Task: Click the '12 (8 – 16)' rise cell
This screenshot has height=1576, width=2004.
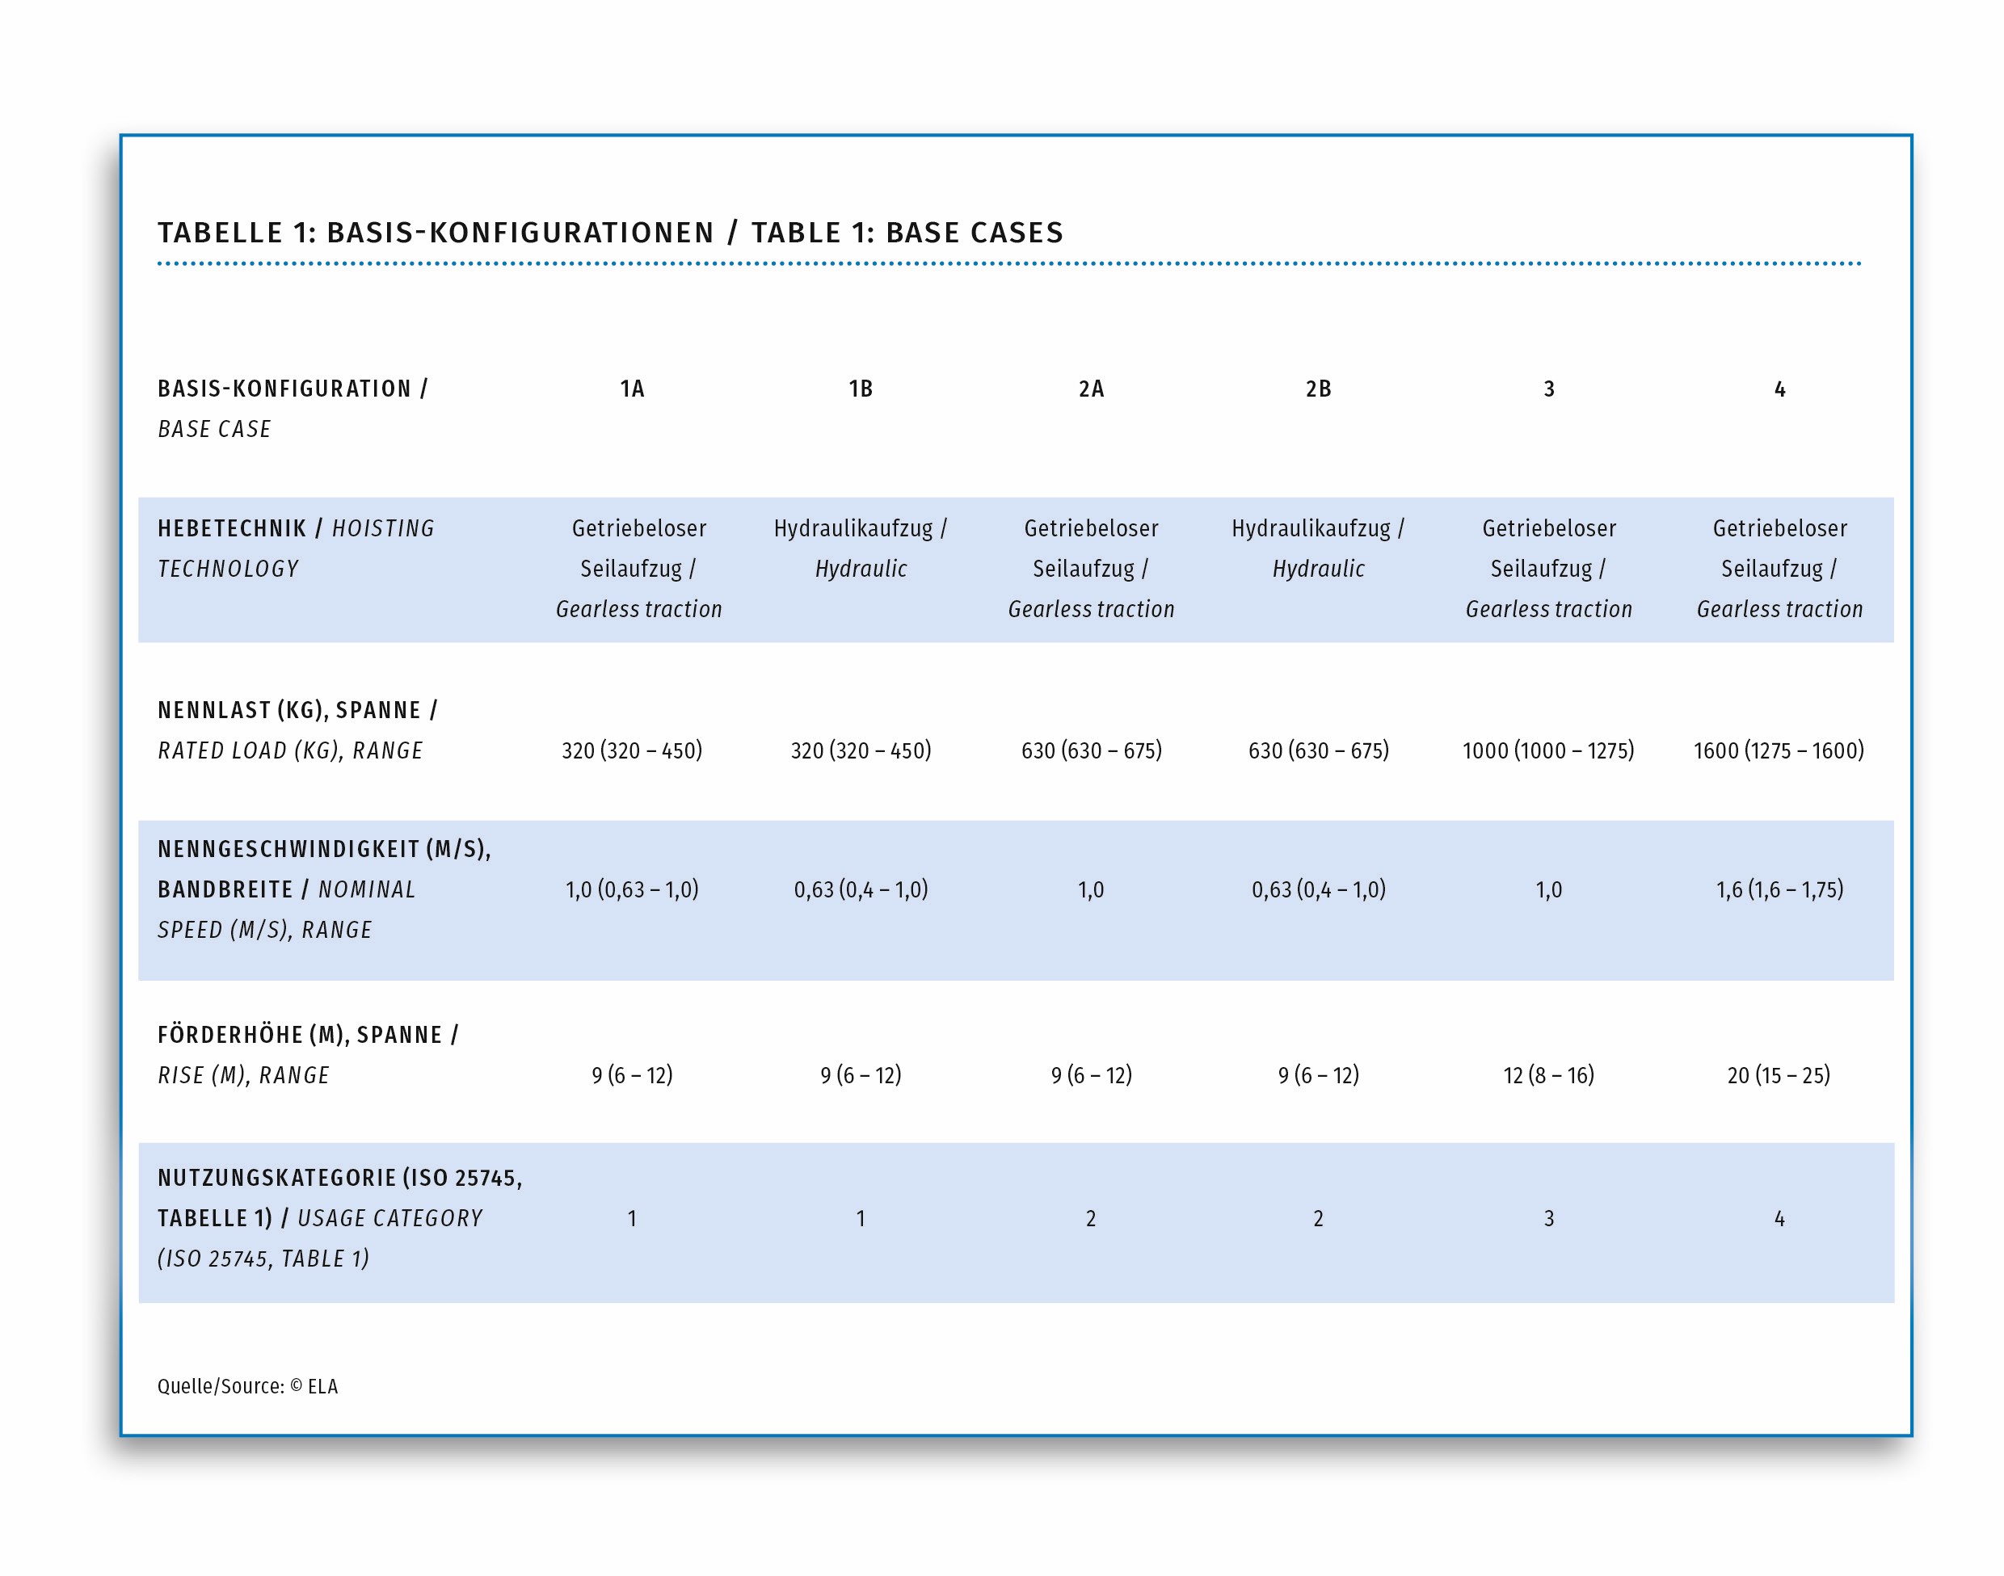Action: coord(1548,1075)
